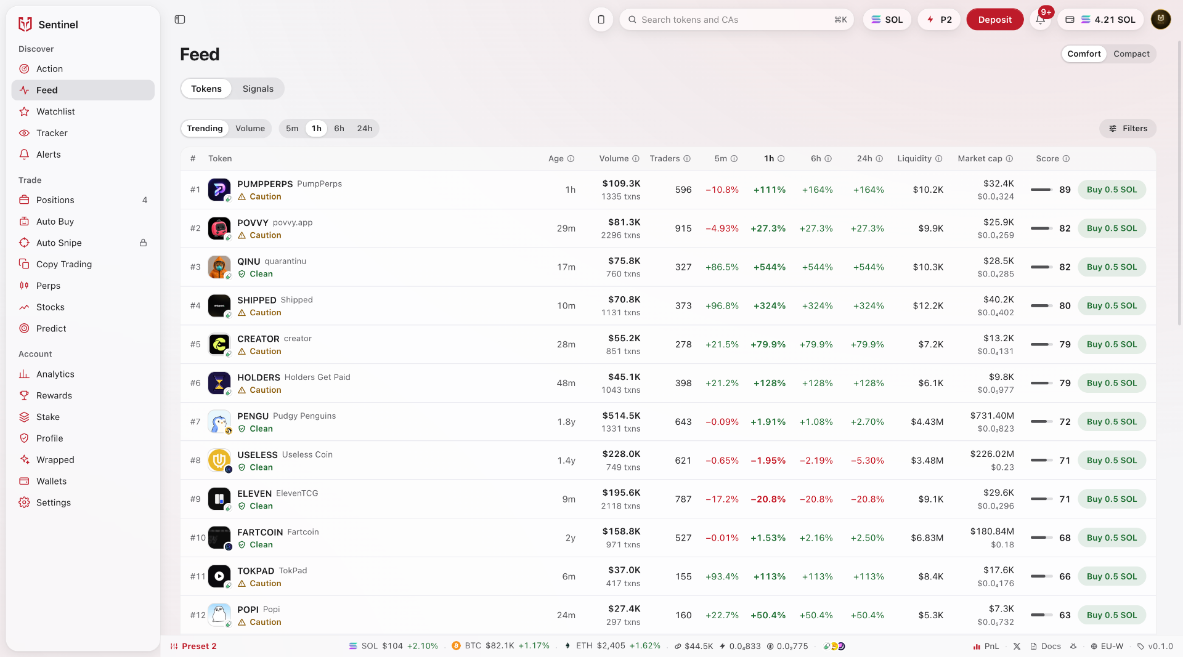
Task: Click the clipboard icon beside the search bar
Action: (x=601, y=20)
